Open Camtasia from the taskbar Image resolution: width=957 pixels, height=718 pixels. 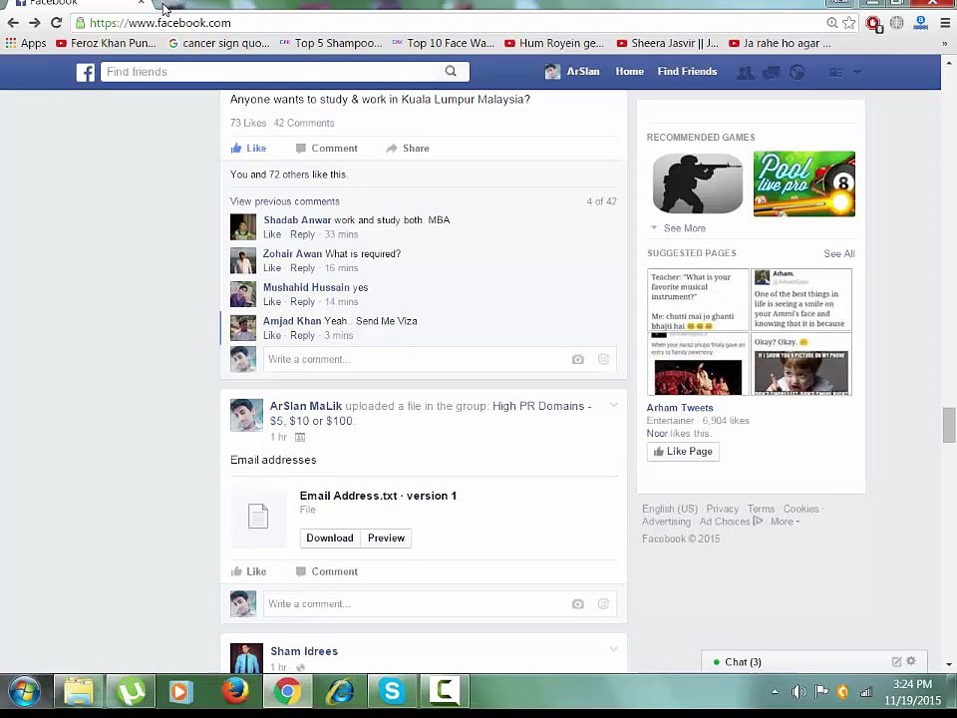click(445, 692)
